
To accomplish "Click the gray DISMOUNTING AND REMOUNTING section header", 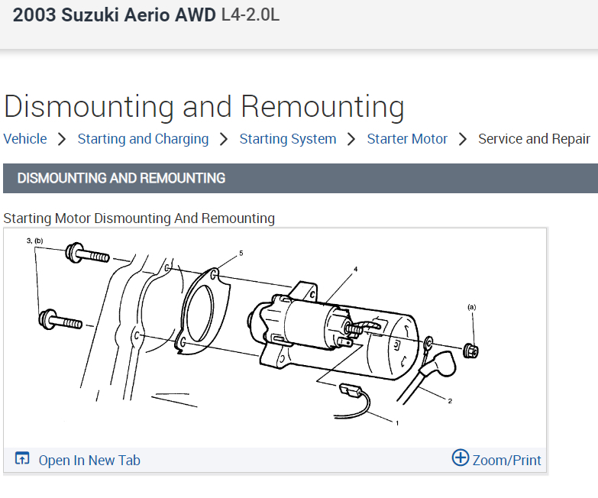I will click(299, 178).
